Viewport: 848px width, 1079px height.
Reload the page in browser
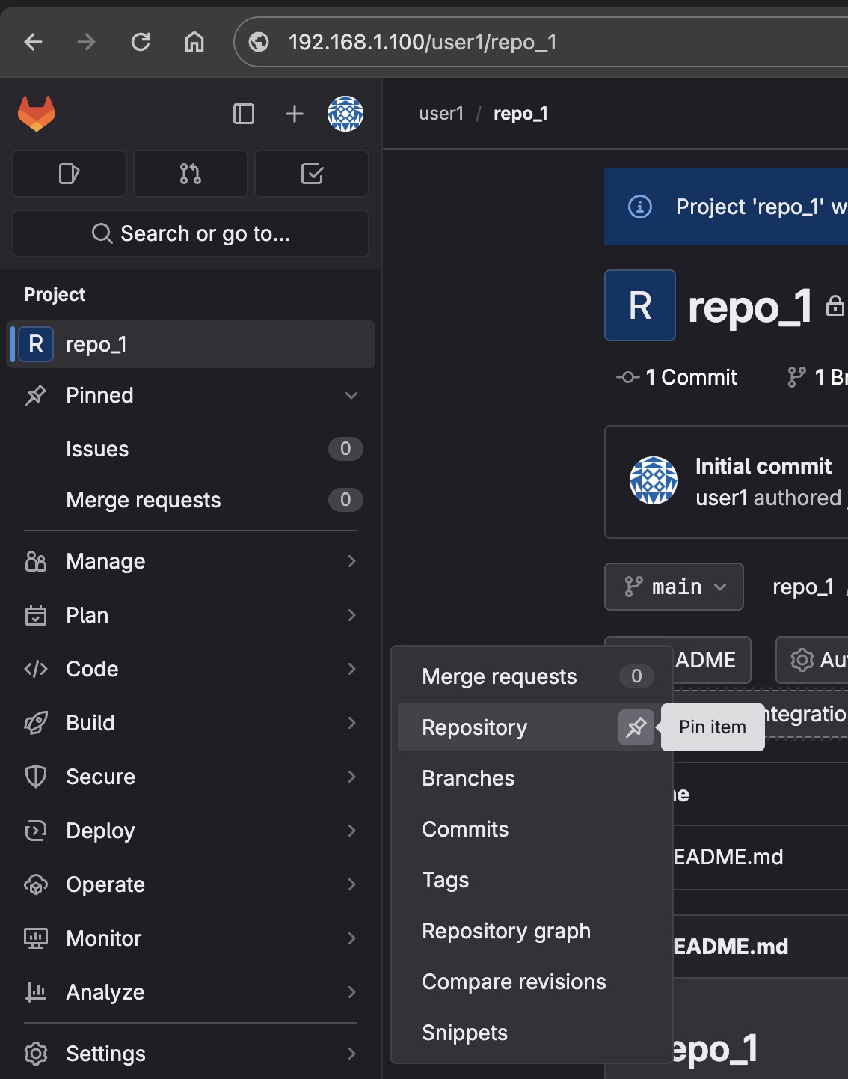pos(141,42)
